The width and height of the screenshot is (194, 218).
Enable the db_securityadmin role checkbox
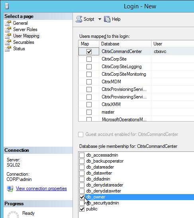(82, 203)
